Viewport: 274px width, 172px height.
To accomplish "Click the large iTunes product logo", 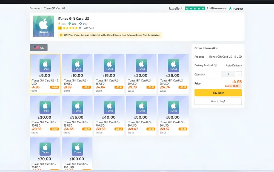I will click(43, 26).
